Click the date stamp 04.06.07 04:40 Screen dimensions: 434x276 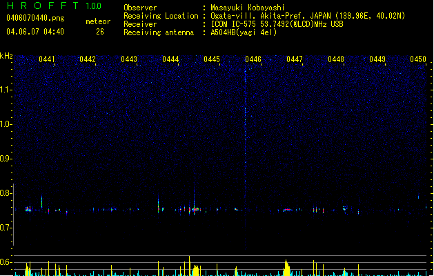[35, 32]
